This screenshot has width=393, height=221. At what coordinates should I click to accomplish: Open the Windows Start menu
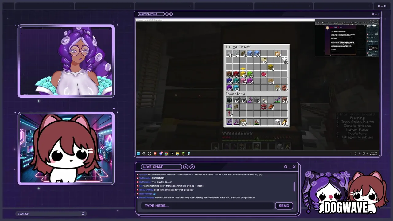tap(138, 153)
